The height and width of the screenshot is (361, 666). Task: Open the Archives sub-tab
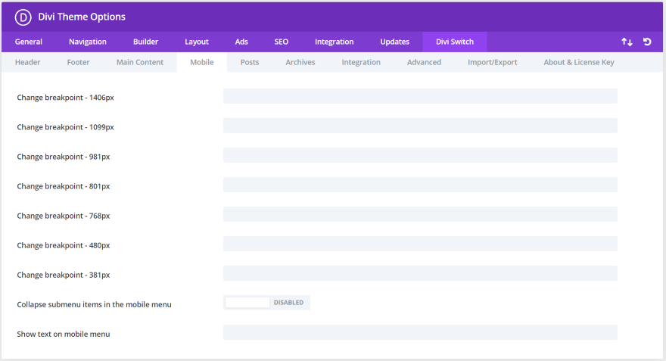(300, 62)
